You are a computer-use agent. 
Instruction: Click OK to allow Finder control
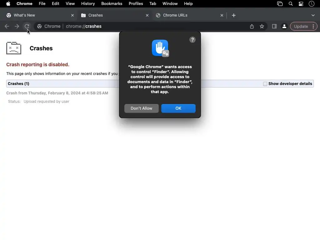tap(178, 108)
